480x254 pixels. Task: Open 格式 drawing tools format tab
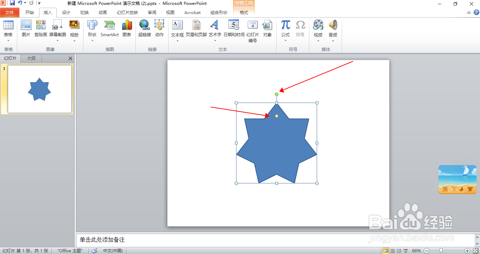click(244, 13)
